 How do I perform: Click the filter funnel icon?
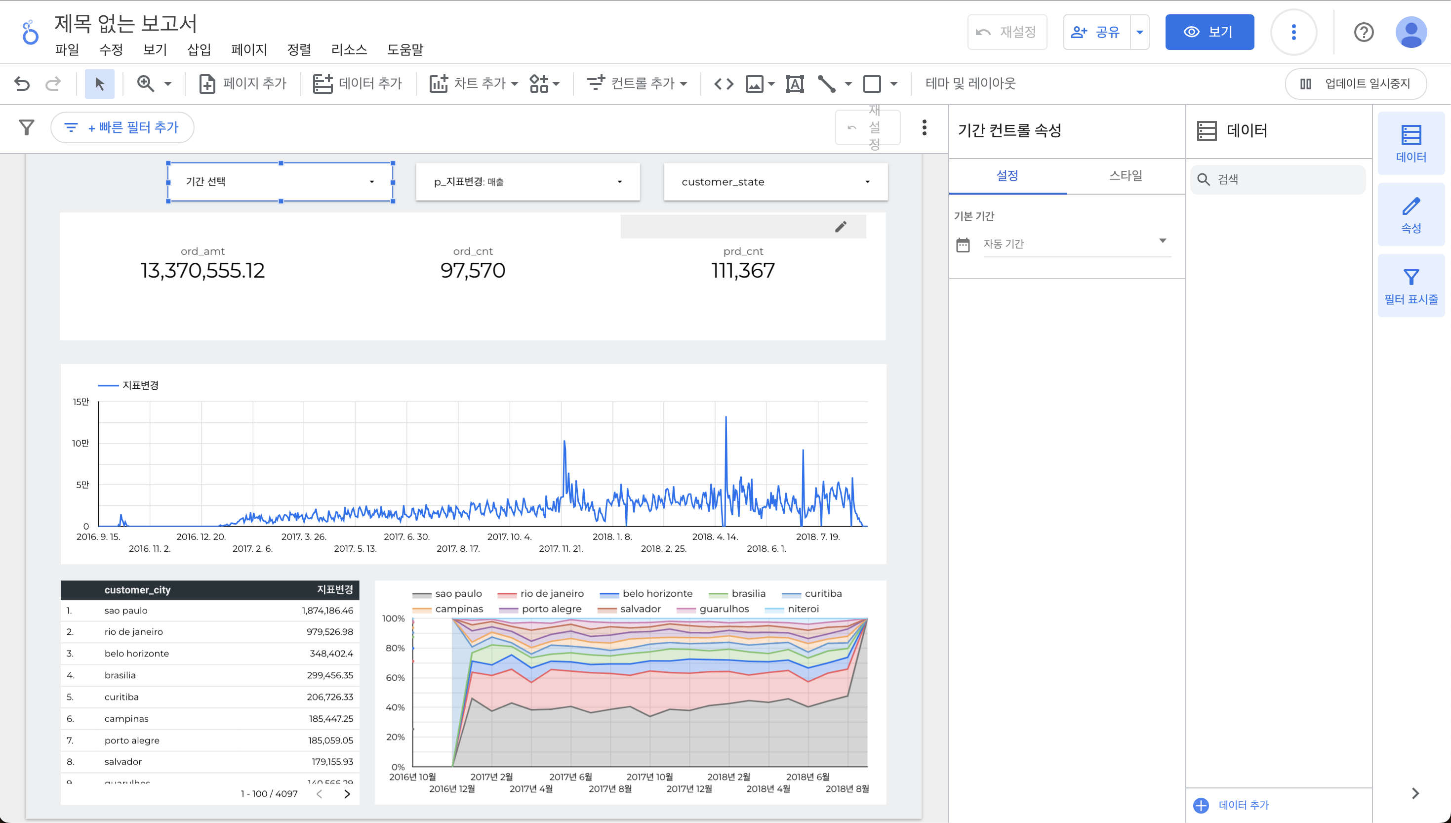pos(27,127)
